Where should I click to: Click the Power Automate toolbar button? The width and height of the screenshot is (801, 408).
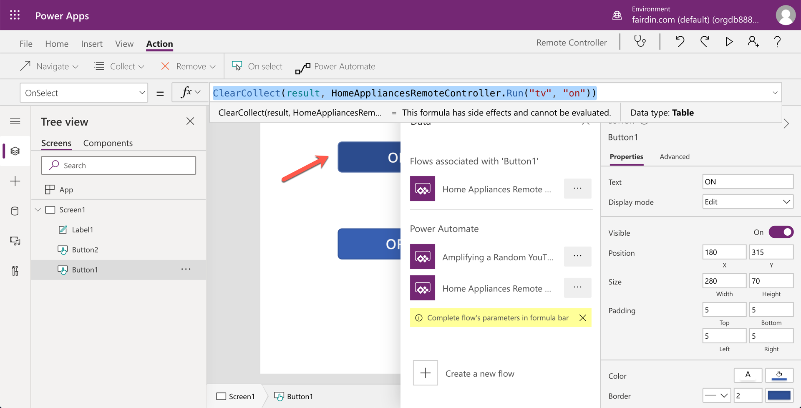tap(335, 67)
